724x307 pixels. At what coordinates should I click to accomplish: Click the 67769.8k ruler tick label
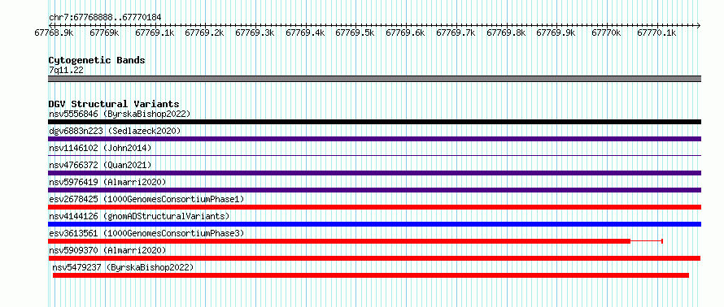(506, 32)
